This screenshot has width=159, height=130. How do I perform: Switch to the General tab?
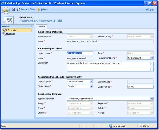(42, 27)
